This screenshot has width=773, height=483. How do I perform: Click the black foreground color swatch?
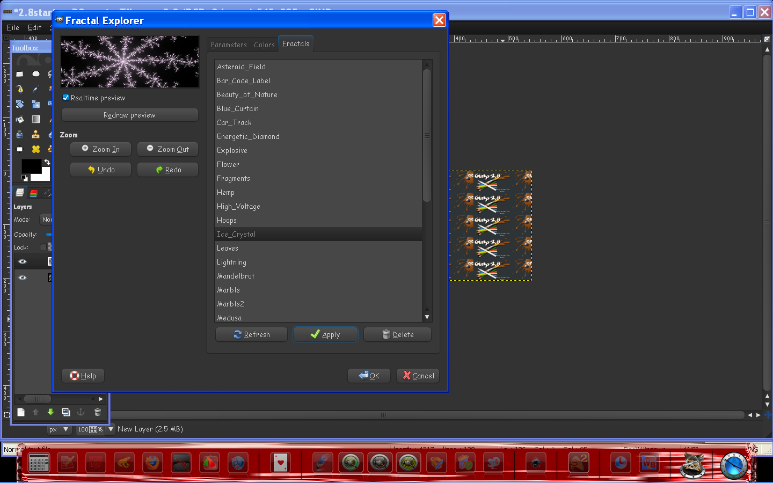(x=31, y=166)
